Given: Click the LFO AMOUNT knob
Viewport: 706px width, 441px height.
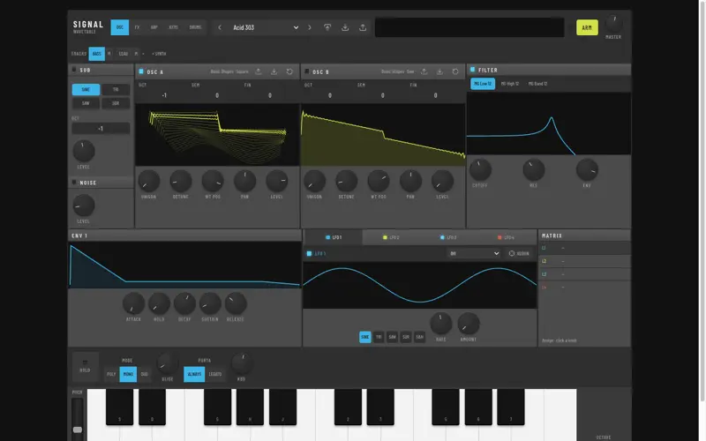Looking at the screenshot, I should tap(469, 324).
